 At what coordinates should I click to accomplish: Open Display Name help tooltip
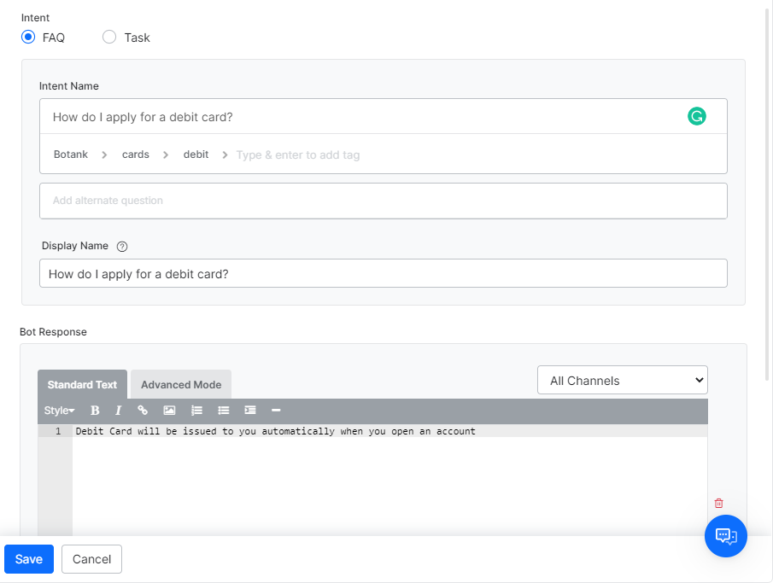(x=121, y=246)
